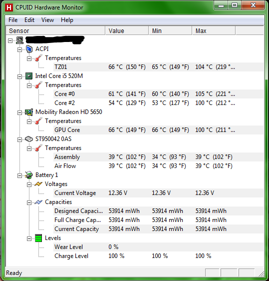Collapse the Levels node
Viewport: 269px width, 281px height.
[x=29, y=238]
